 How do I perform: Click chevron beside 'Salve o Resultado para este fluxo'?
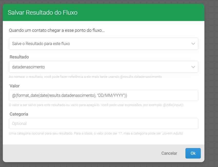[193, 44]
